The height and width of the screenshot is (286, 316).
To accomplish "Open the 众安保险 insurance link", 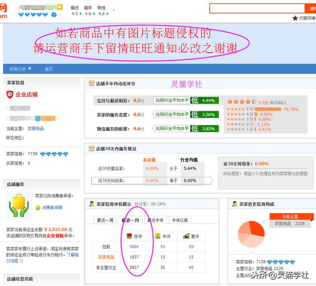I will (x=55, y=236).
